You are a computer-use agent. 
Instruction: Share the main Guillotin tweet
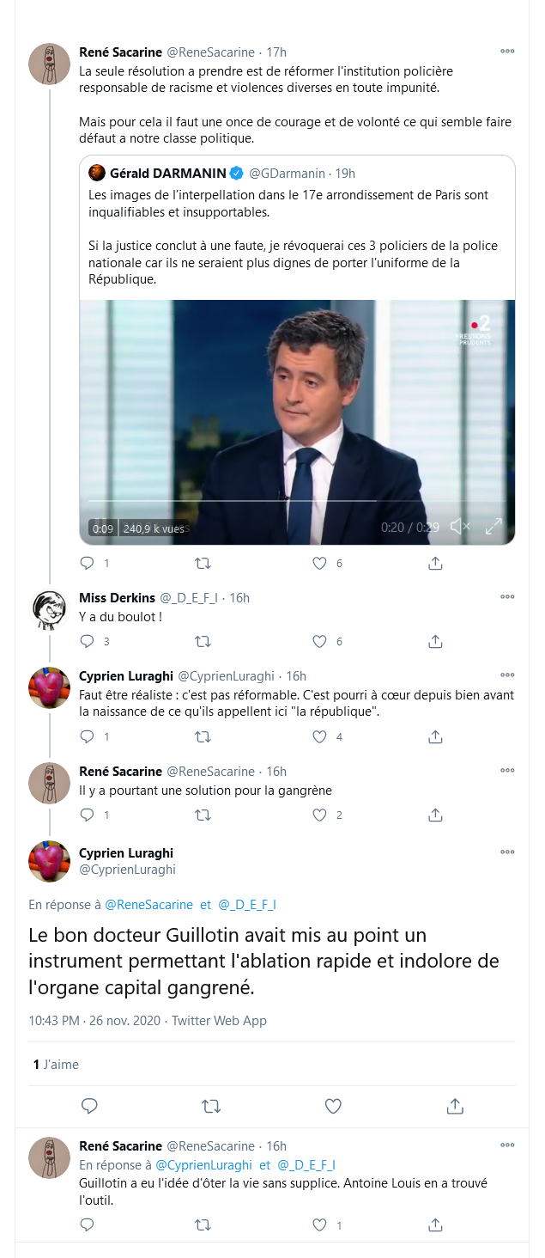point(455,1105)
